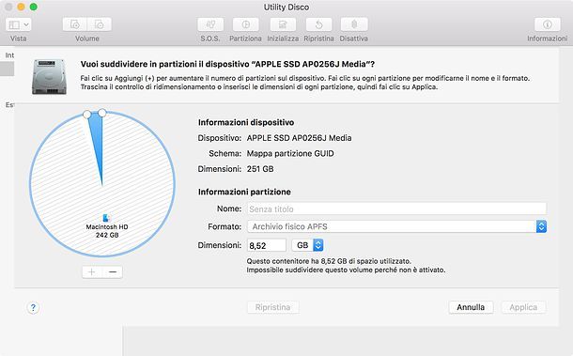Remove partition with minus button
The width and height of the screenshot is (573, 356).
[113, 272]
